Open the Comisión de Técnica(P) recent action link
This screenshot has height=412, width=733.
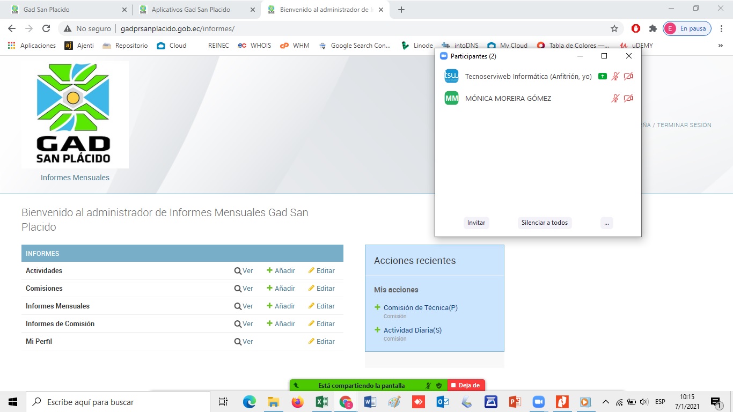[x=420, y=308]
